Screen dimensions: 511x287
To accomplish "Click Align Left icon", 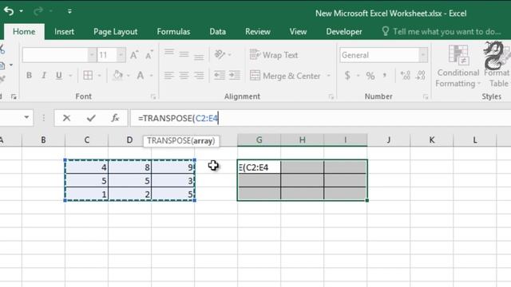I will point(168,76).
